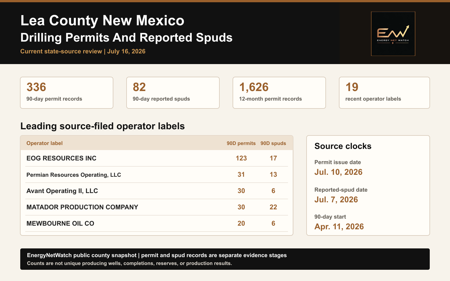
Task: Select the Avant Operating II, LLC label
Action: click(62, 191)
